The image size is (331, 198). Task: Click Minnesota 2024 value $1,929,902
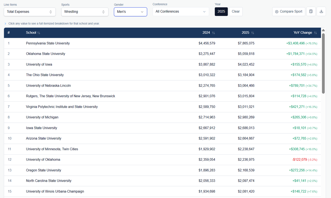pyautogui.click(x=207, y=149)
